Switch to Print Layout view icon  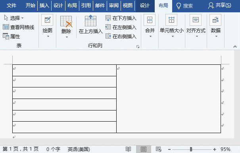click(x=144, y=149)
